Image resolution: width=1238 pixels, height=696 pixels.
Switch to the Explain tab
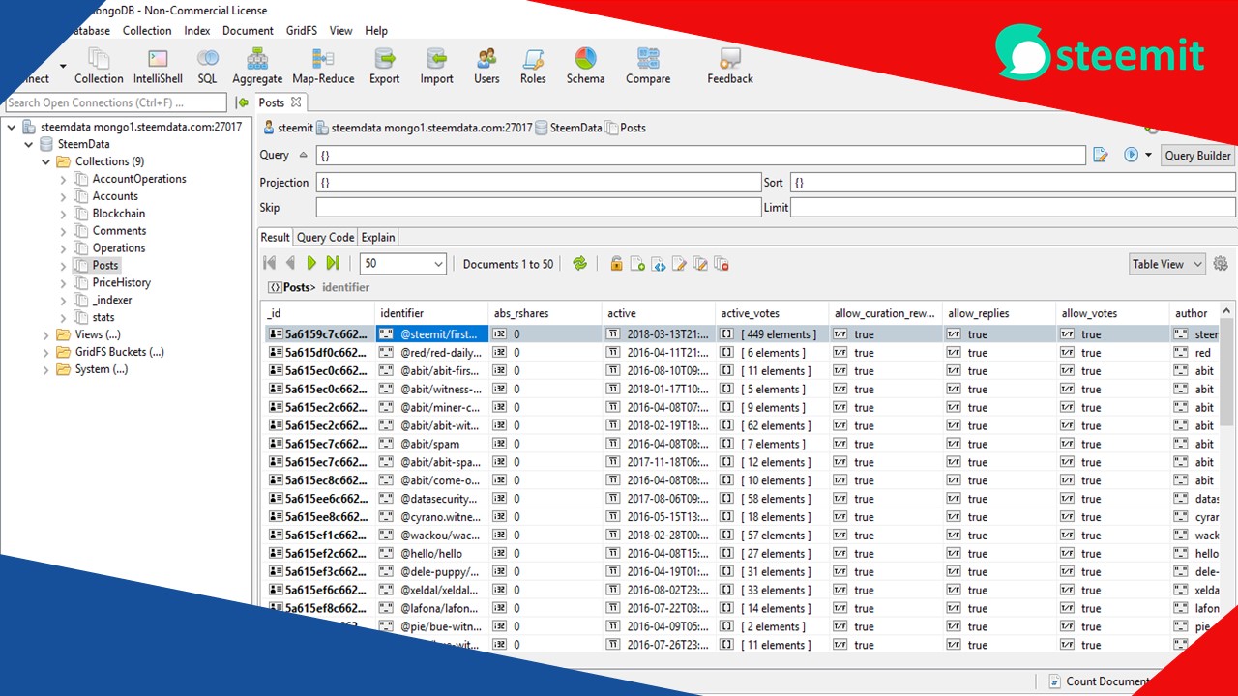point(378,237)
